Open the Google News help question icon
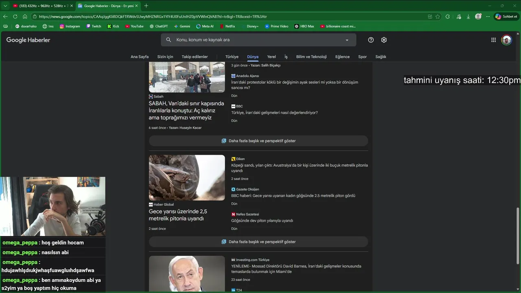 pyautogui.click(x=371, y=40)
